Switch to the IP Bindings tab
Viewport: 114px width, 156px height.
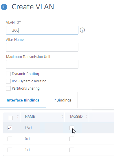pos(62,100)
